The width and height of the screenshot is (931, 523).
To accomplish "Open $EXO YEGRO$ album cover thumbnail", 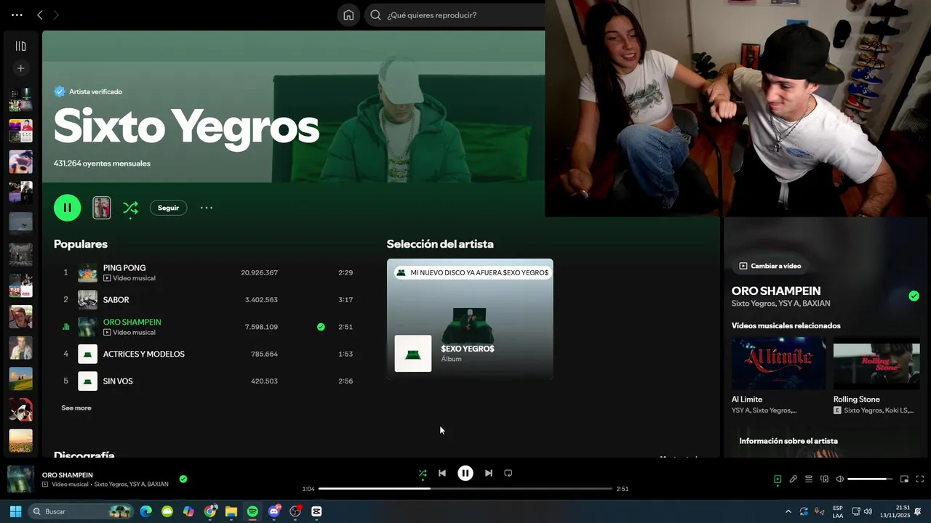I will [413, 354].
